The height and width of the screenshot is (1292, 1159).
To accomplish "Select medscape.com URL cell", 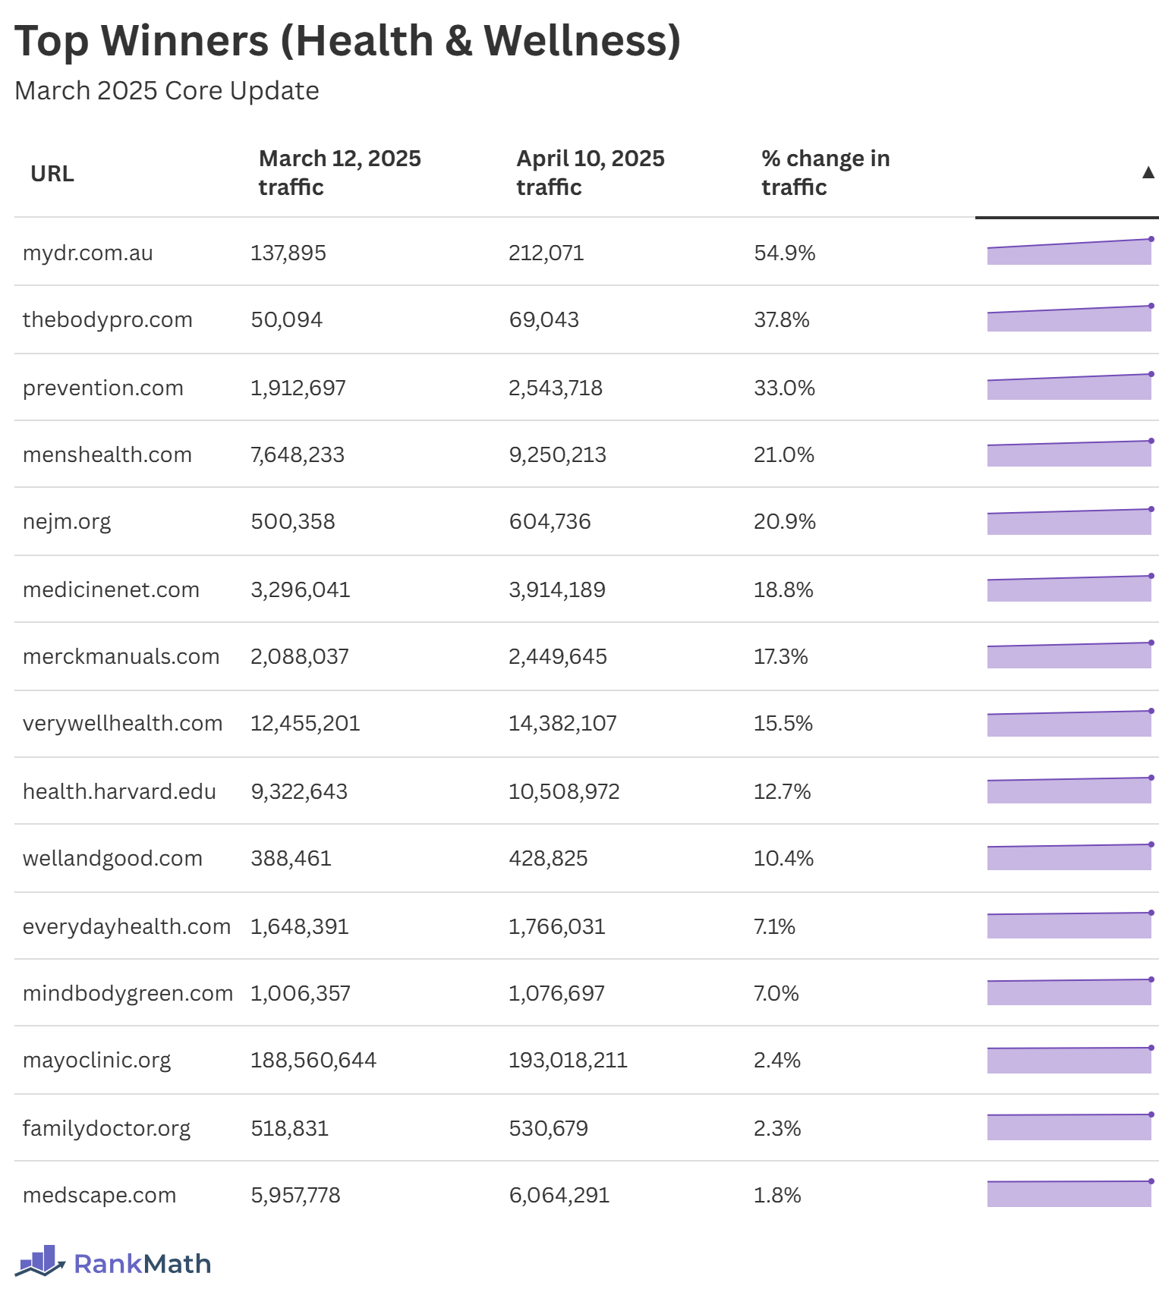I will click(99, 1195).
